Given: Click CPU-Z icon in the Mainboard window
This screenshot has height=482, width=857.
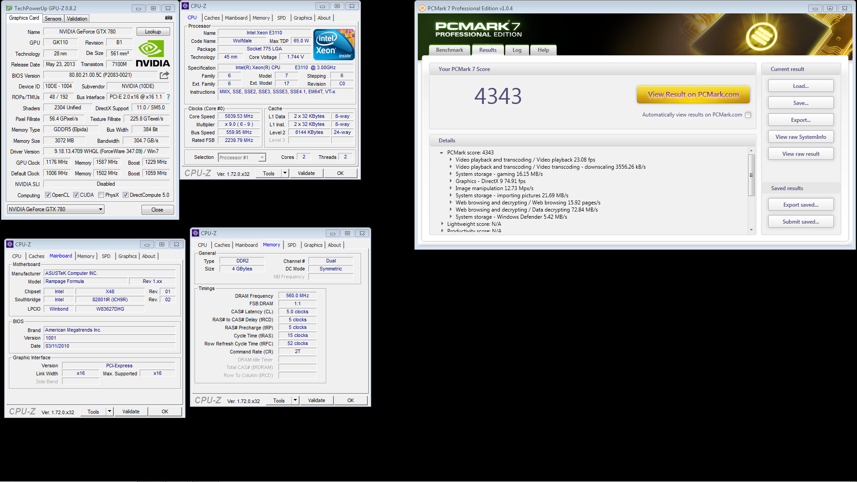Looking at the screenshot, I should coord(10,244).
